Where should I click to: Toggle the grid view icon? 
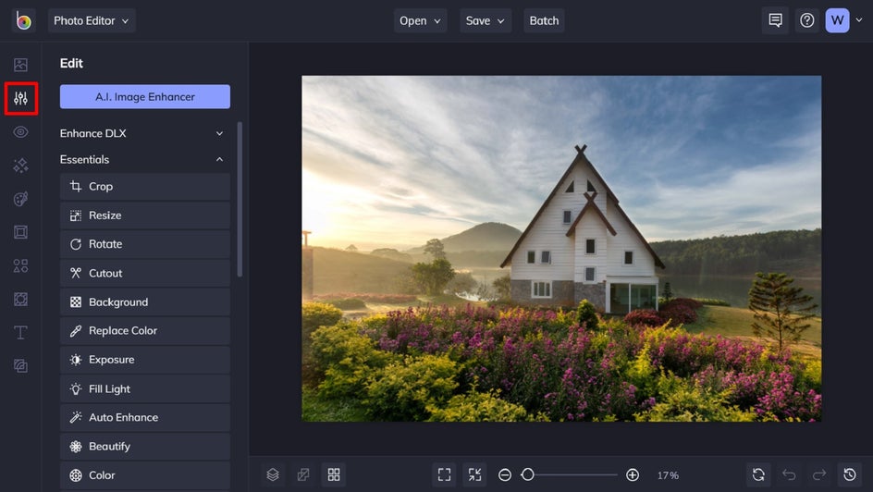tap(334, 474)
